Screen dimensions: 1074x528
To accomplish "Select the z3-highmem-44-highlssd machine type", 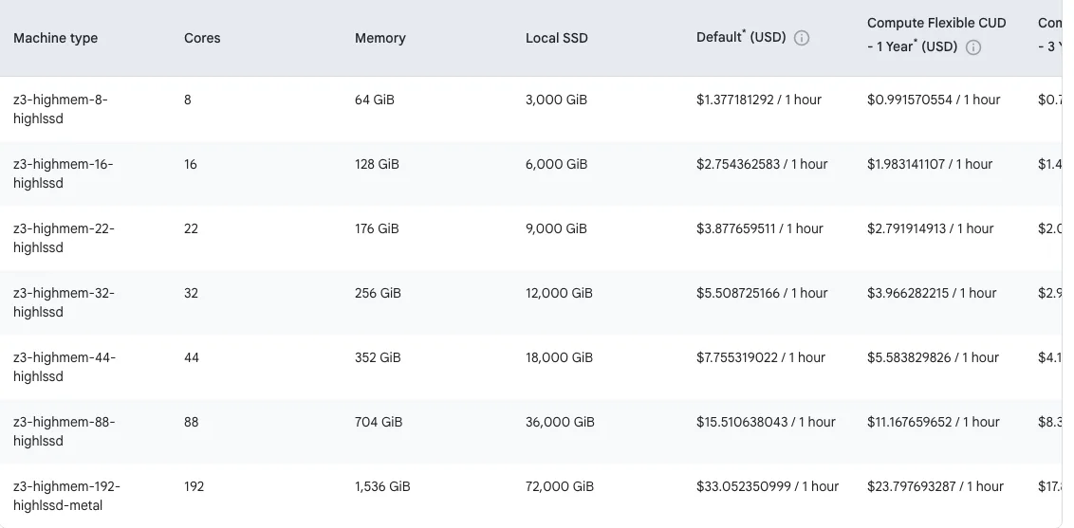I will coord(65,367).
